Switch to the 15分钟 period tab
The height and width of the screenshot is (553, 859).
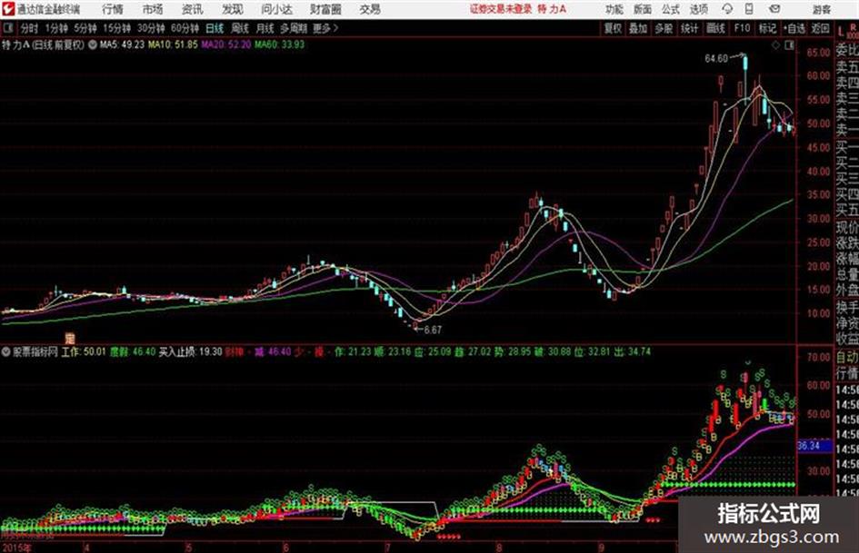pyautogui.click(x=116, y=28)
